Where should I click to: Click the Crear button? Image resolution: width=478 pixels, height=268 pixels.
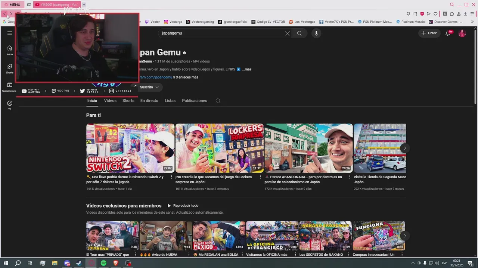(429, 33)
